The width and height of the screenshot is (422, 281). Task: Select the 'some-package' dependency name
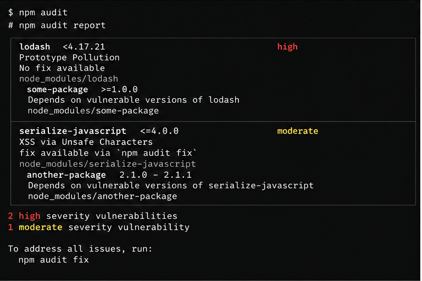pyautogui.click(x=57, y=89)
